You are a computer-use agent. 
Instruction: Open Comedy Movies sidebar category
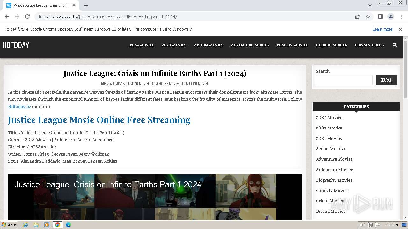[332, 191]
